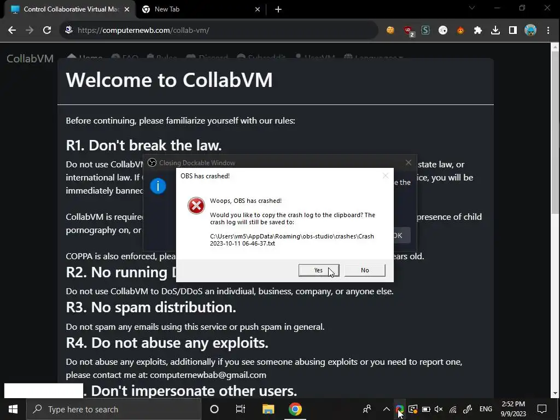Click the site info icon in address bar

[69, 31]
